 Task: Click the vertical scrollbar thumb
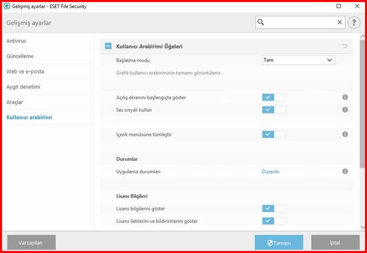point(363,104)
